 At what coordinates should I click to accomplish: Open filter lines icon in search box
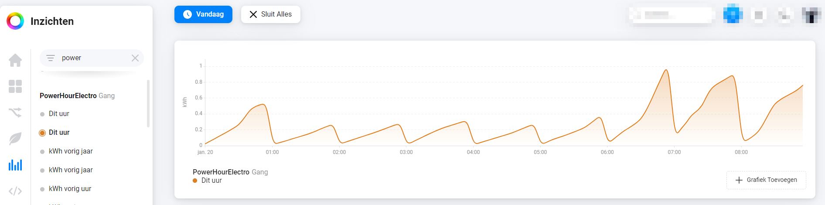point(51,58)
